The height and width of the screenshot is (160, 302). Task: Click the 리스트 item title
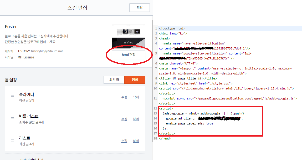[24, 138]
